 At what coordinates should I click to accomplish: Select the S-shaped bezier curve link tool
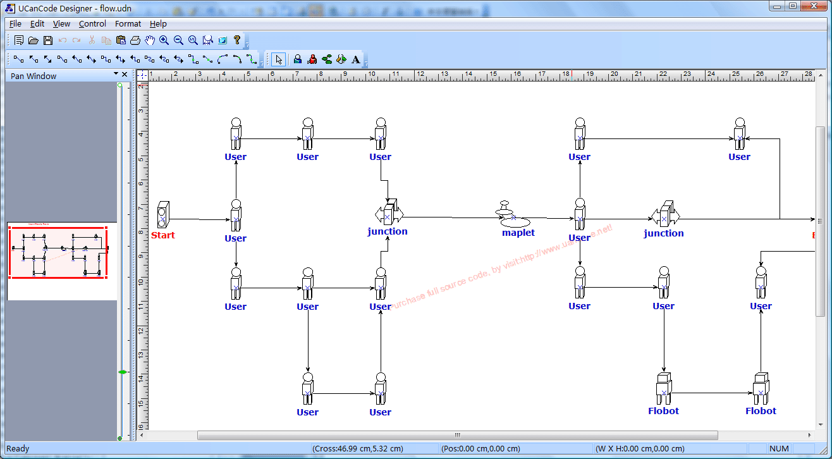[x=252, y=59]
